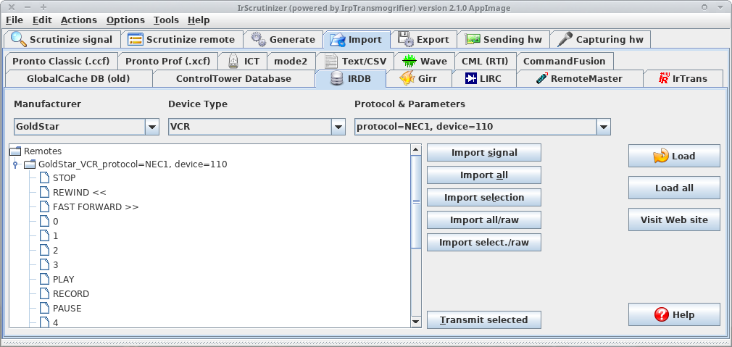Open Protocol & Parameters dropdown
This screenshot has width=732, height=347.
click(x=603, y=127)
